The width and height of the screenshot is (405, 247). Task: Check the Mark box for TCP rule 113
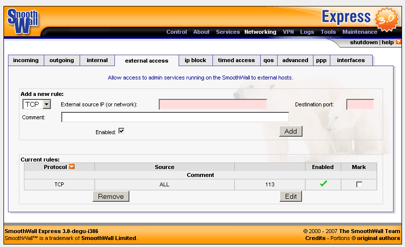359,184
